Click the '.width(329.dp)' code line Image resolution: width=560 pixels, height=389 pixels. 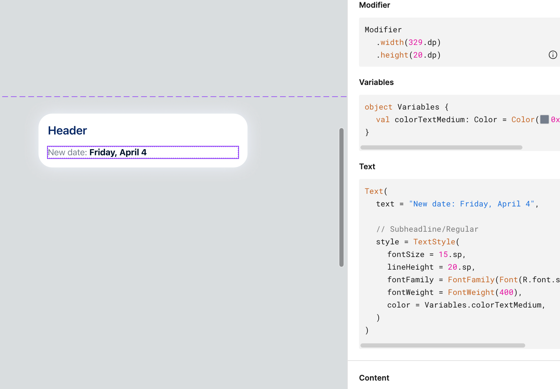pyautogui.click(x=409, y=42)
